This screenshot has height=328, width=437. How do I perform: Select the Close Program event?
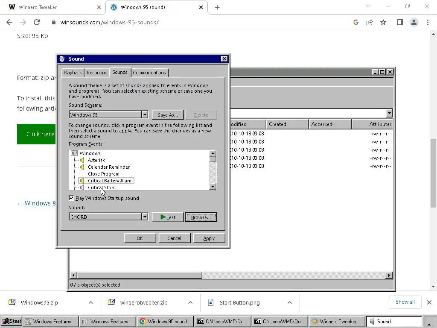(x=104, y=174)
